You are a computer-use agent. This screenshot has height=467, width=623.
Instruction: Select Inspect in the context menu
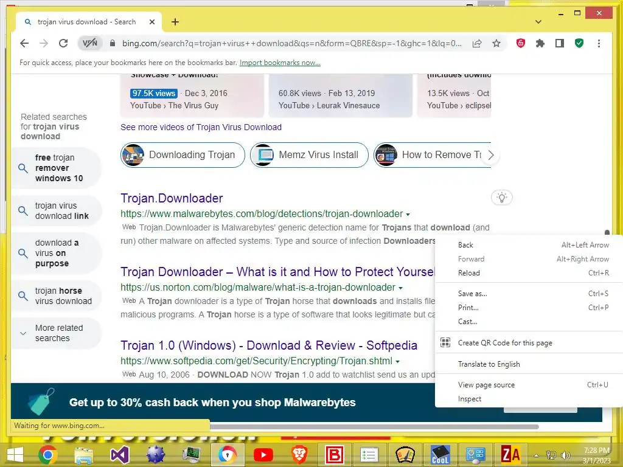[x=529, y=399]
